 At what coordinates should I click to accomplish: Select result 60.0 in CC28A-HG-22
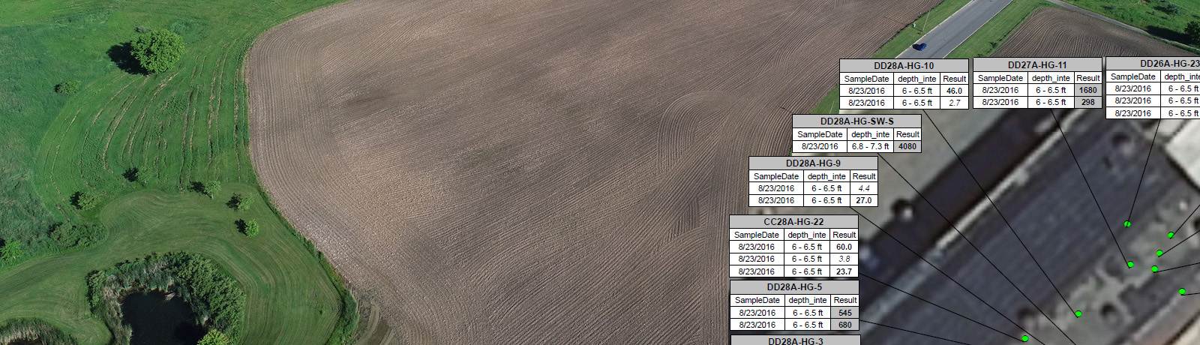click(844, 247)
